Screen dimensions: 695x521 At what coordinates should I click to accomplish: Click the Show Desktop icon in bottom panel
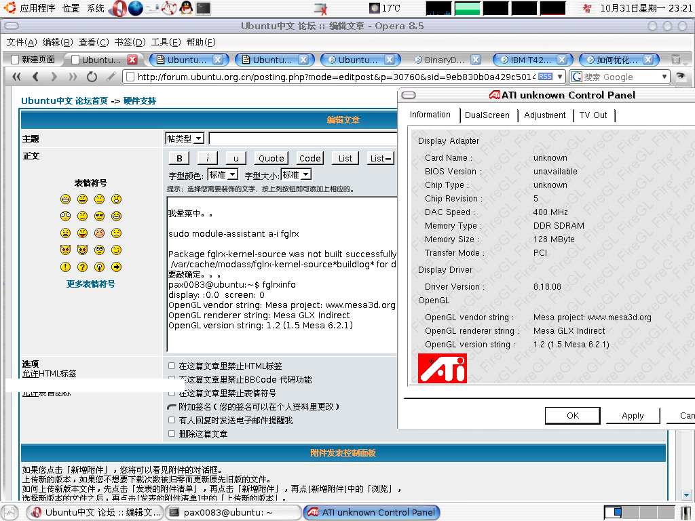[10, 513]
